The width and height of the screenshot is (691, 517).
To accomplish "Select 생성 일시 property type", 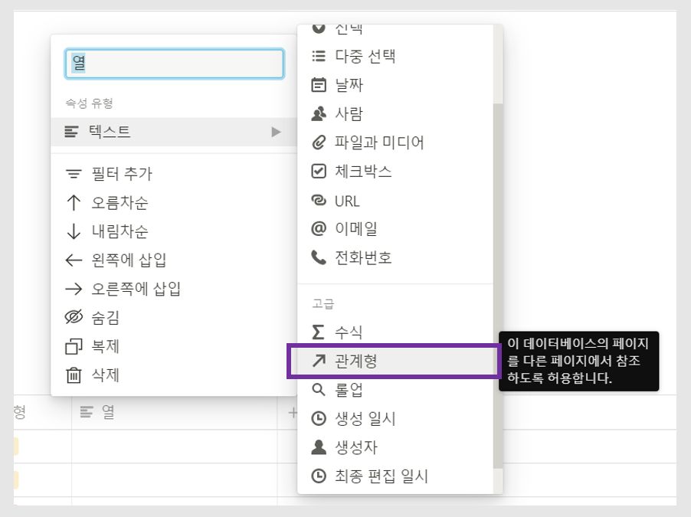I will [395, 418].
